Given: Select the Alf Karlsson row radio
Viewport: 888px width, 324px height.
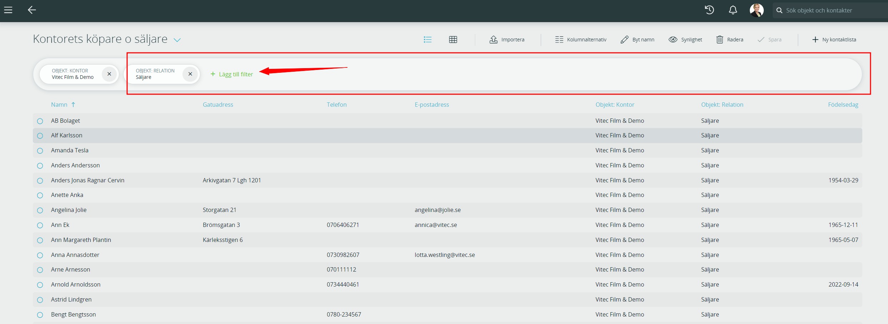Looking at the screenshot, I should (40, 136).
